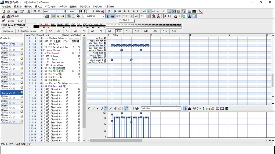Set playback speed to x0.5

[144, 11]
